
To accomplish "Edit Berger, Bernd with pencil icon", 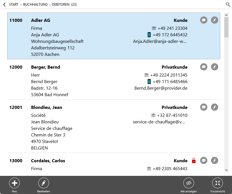I will coord(214,67).
